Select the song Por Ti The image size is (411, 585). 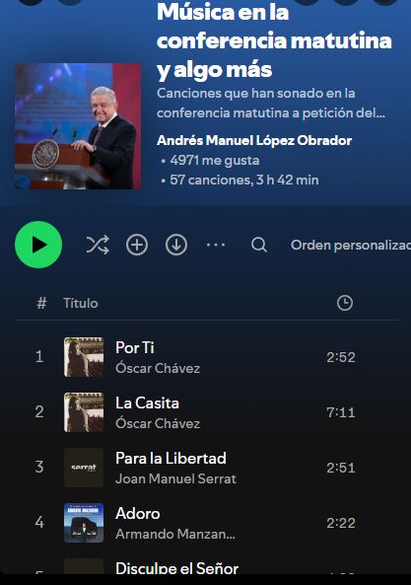coord(134,347)
